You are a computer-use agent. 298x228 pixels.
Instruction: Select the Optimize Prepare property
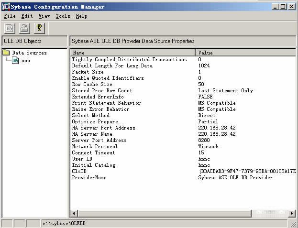[x=95, y=122]
